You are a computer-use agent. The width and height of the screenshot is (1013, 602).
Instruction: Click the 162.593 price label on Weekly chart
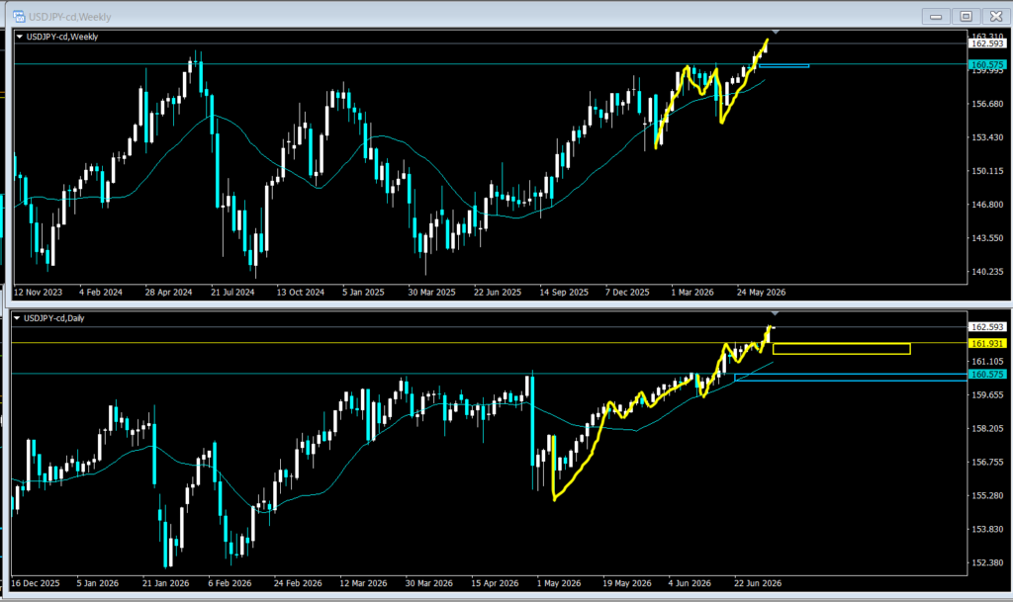(987, 43)
